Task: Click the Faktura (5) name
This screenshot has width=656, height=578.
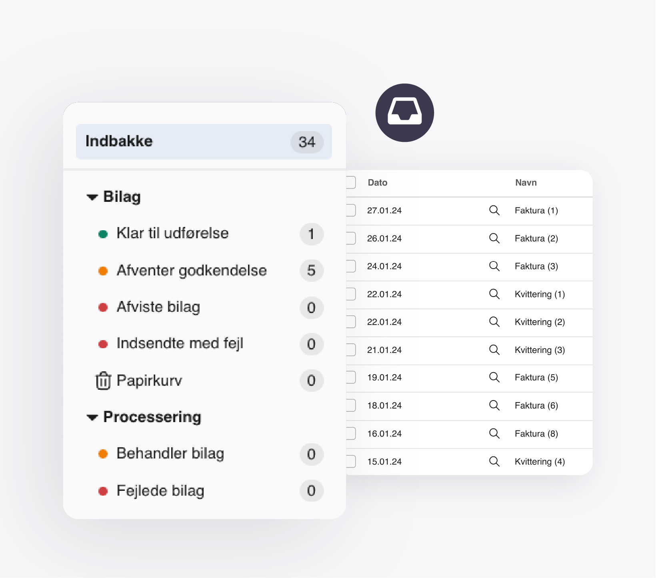Action: pyautogui.click(x=536, y=378)
